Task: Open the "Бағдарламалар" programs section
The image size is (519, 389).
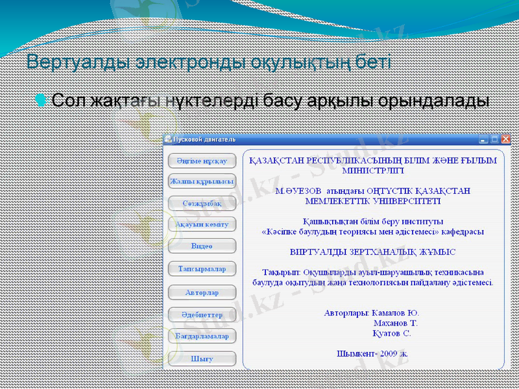Action: 201,336
